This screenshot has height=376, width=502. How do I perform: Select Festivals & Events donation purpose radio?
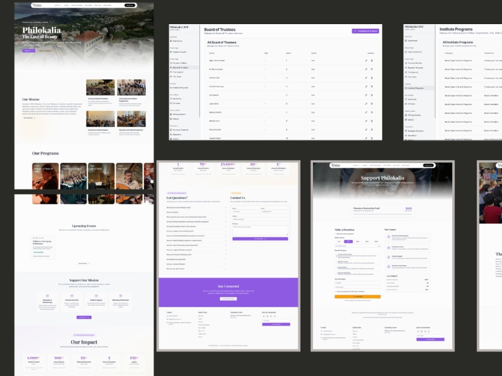coord(336,262)
